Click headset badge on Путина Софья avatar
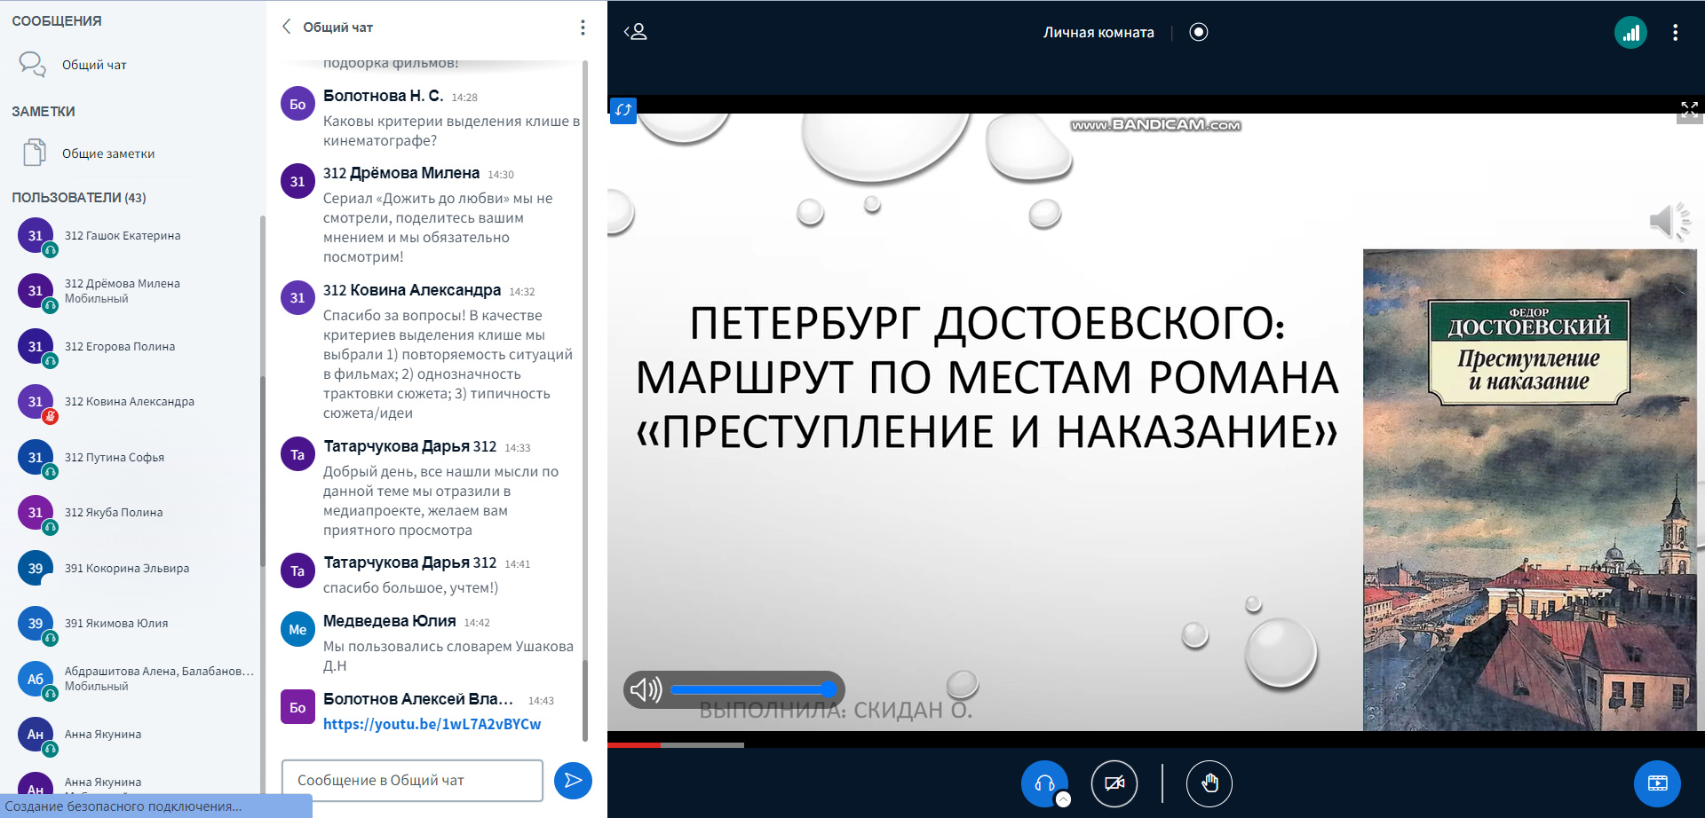Viewport: 1705px width, 818px height. [x=51, y=472]
